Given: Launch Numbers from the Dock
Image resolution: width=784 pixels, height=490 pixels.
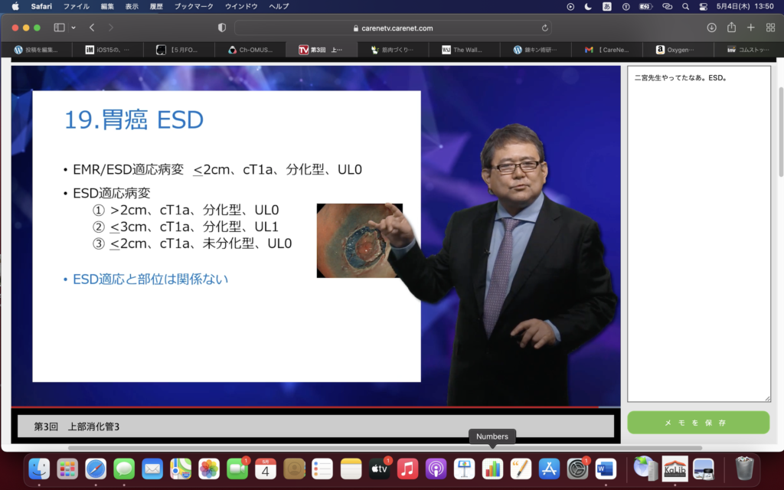Looking at the screenshot, I should tap(492, 469).
